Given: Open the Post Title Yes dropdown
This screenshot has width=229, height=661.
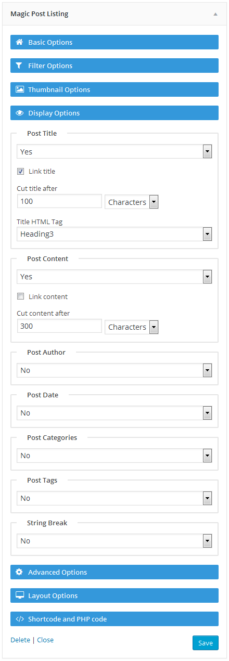Looking at the screenshot, I should [x=115, y=151].
